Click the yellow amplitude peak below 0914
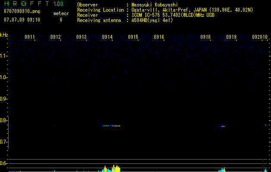Screen dimensions: 271x172 [x=115, y=169]
